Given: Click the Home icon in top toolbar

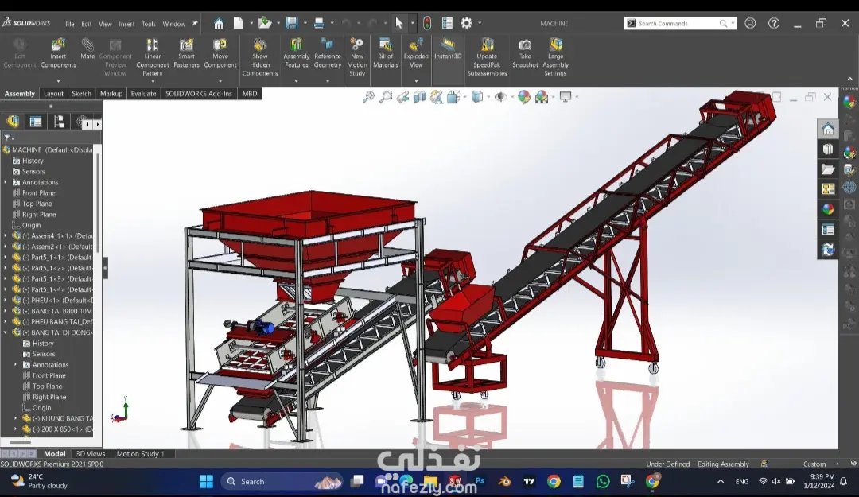Looking at the screenshot, I should point(220,23).
